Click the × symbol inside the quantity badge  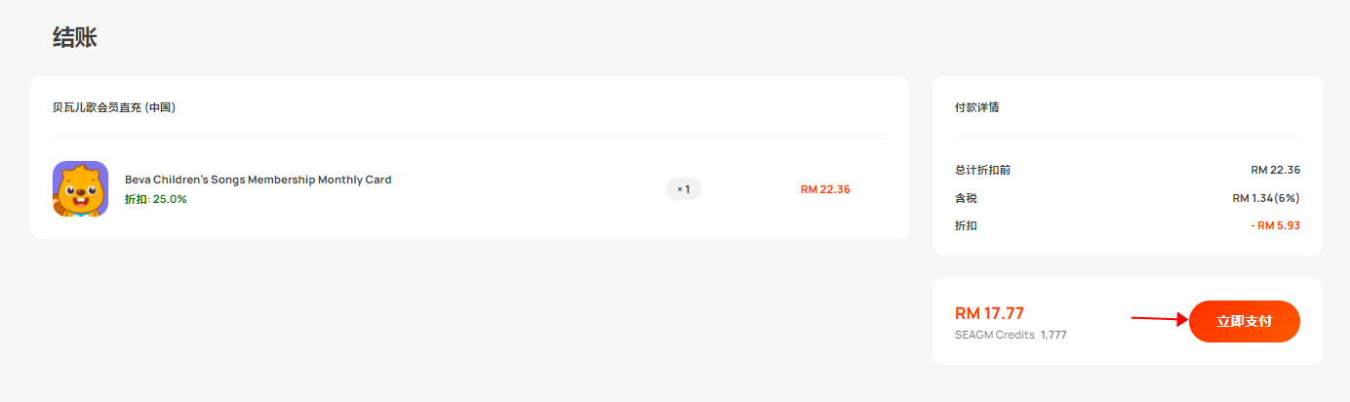tap(679, 189)
